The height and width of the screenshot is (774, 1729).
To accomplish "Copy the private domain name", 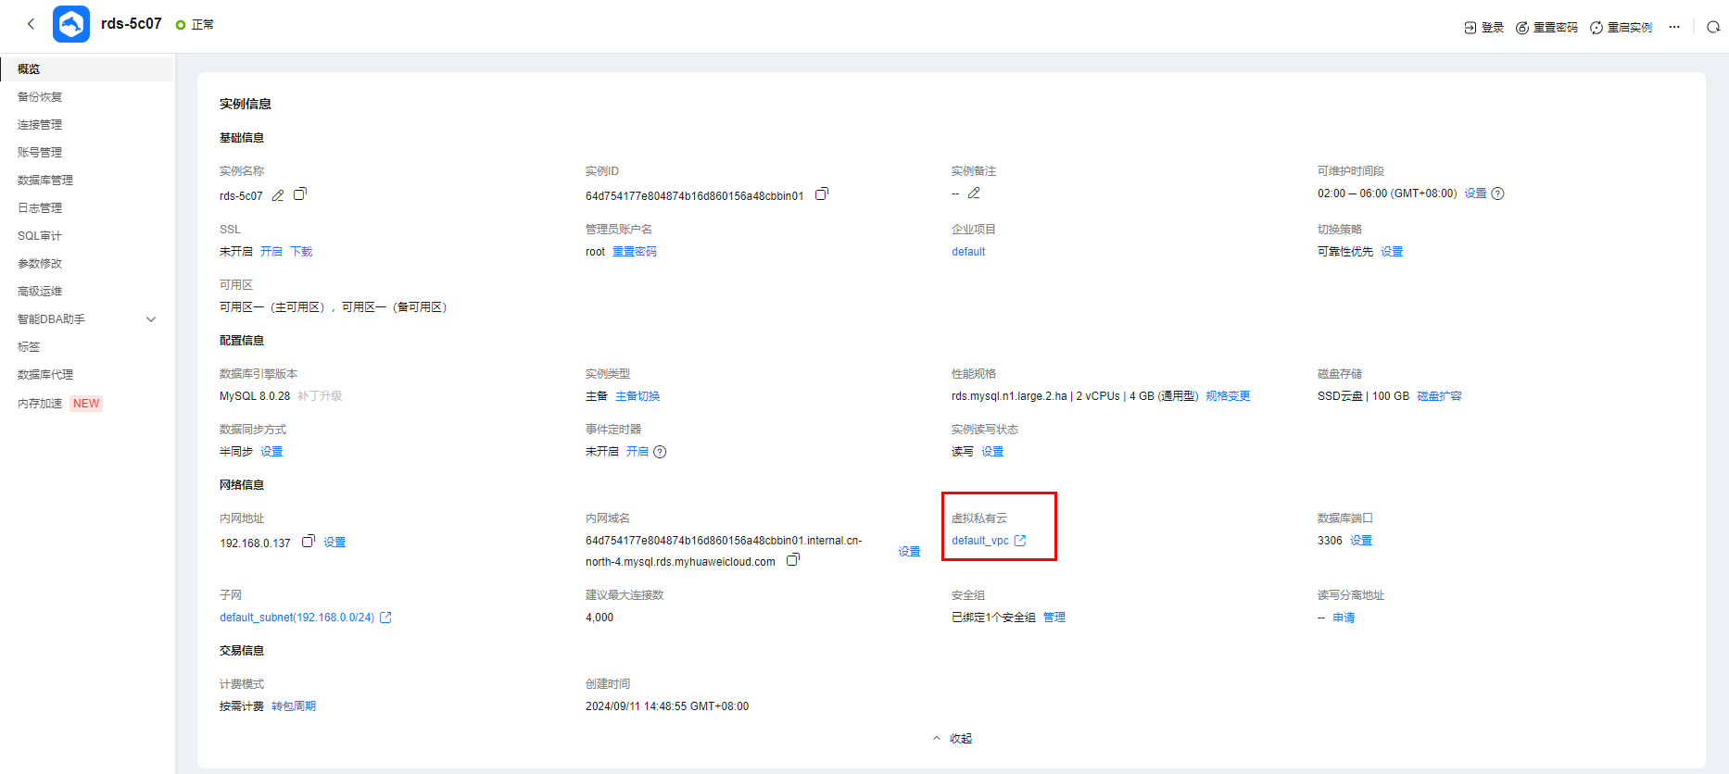I will click(x=792, y=560).
